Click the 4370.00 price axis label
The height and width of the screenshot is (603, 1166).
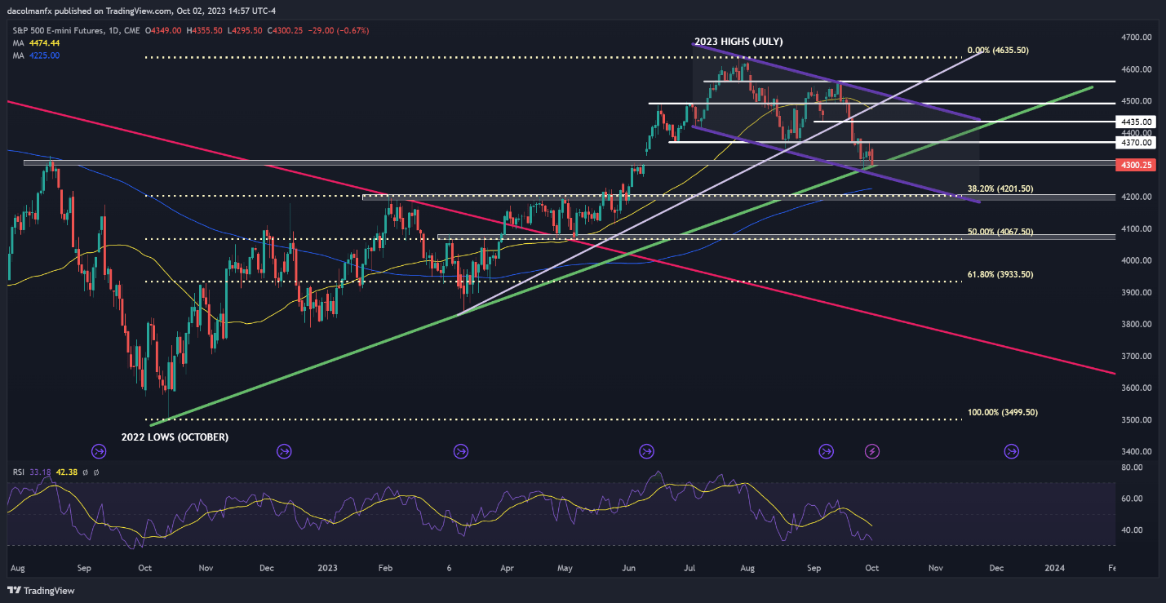tap(1137, 142)
